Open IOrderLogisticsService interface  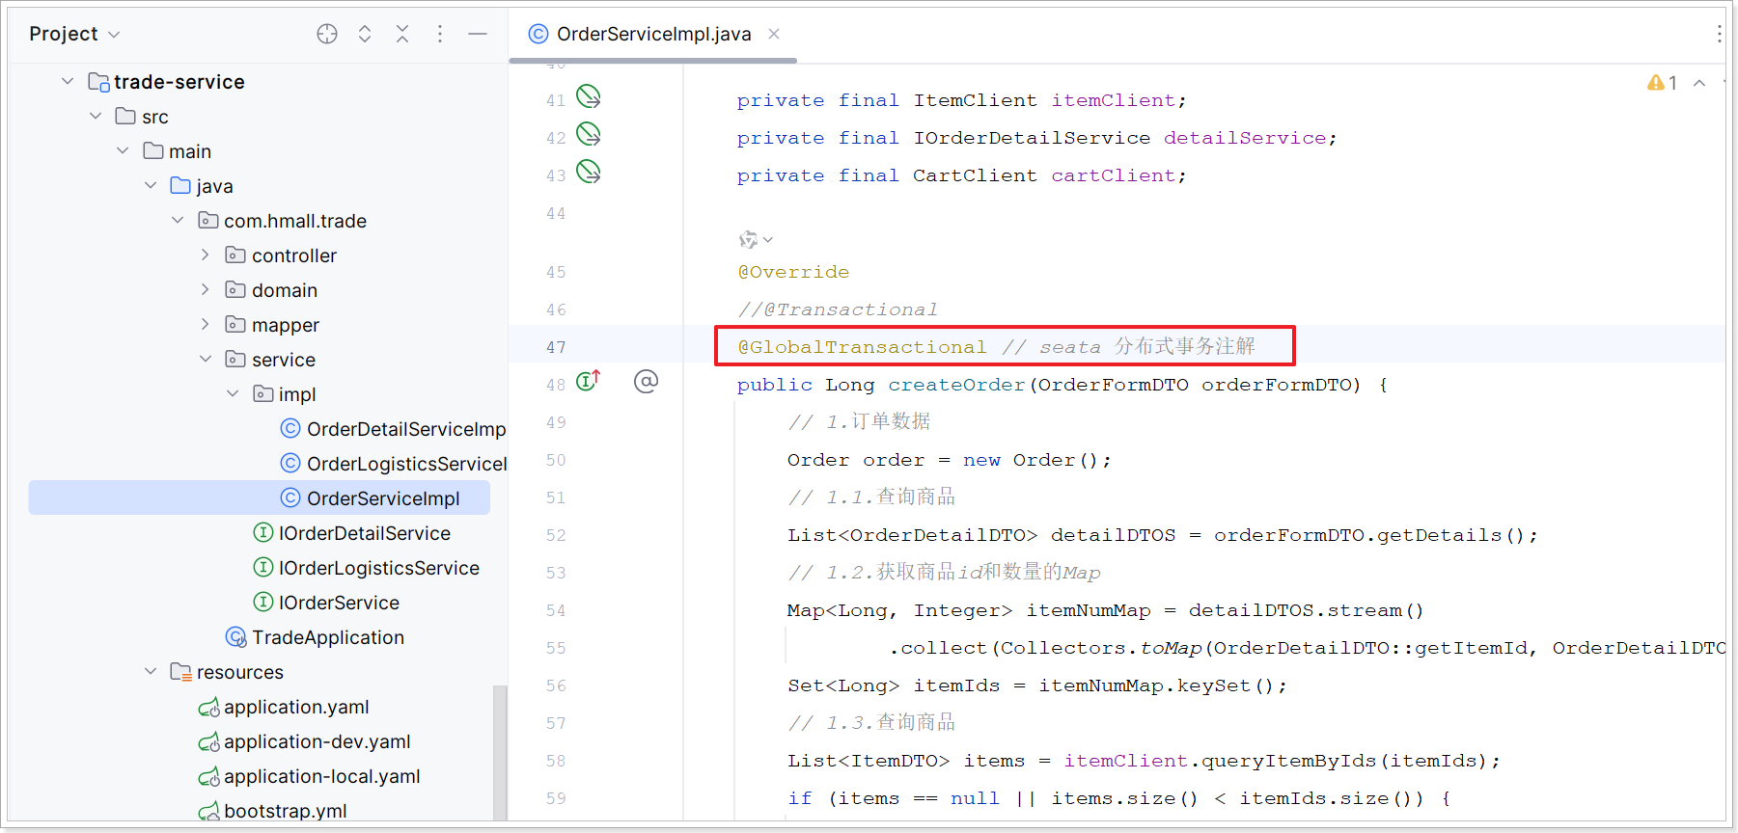[x=378, y=568]
